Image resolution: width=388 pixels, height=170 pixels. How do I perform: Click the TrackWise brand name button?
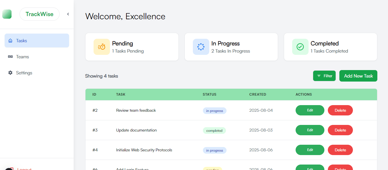39,14
